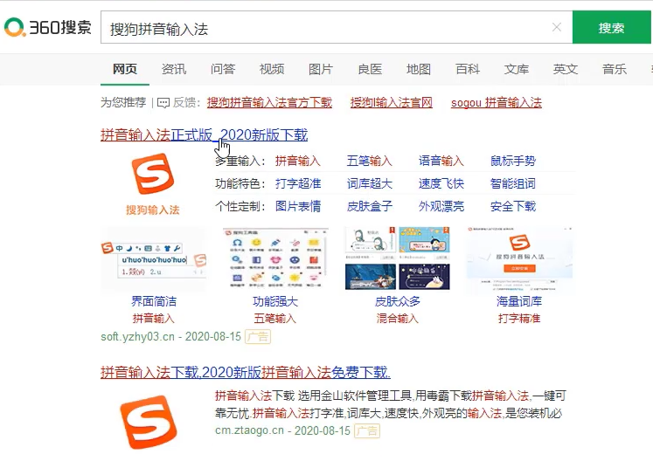Click the Sogou S logo above 搜狗输入法
This screenshot has height=461, width=653.
click(153, 174)
